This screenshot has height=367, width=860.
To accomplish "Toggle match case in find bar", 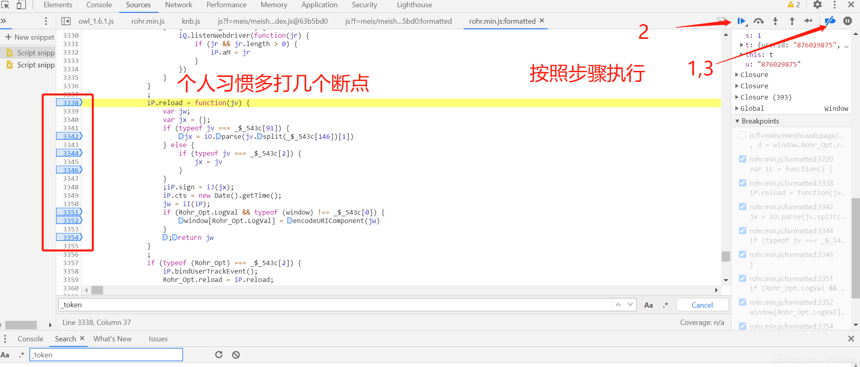I will click(648, 305).
